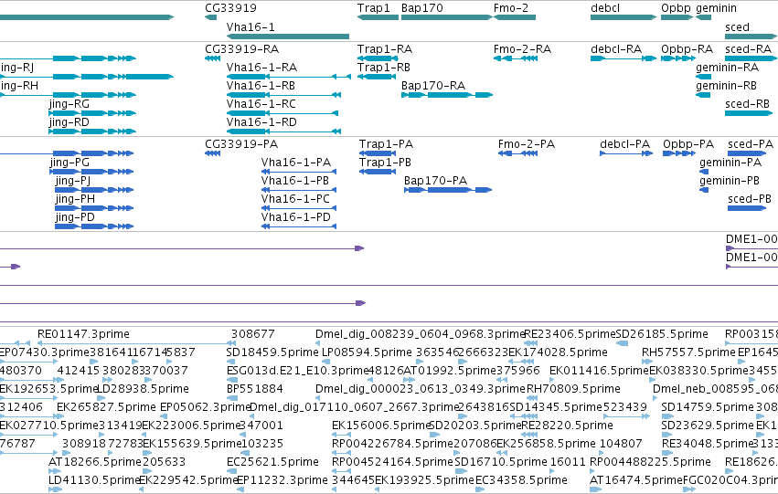Select protein Trap1-PA
The height and width of the screenshot is (494, 778).
tap(386, 144)
